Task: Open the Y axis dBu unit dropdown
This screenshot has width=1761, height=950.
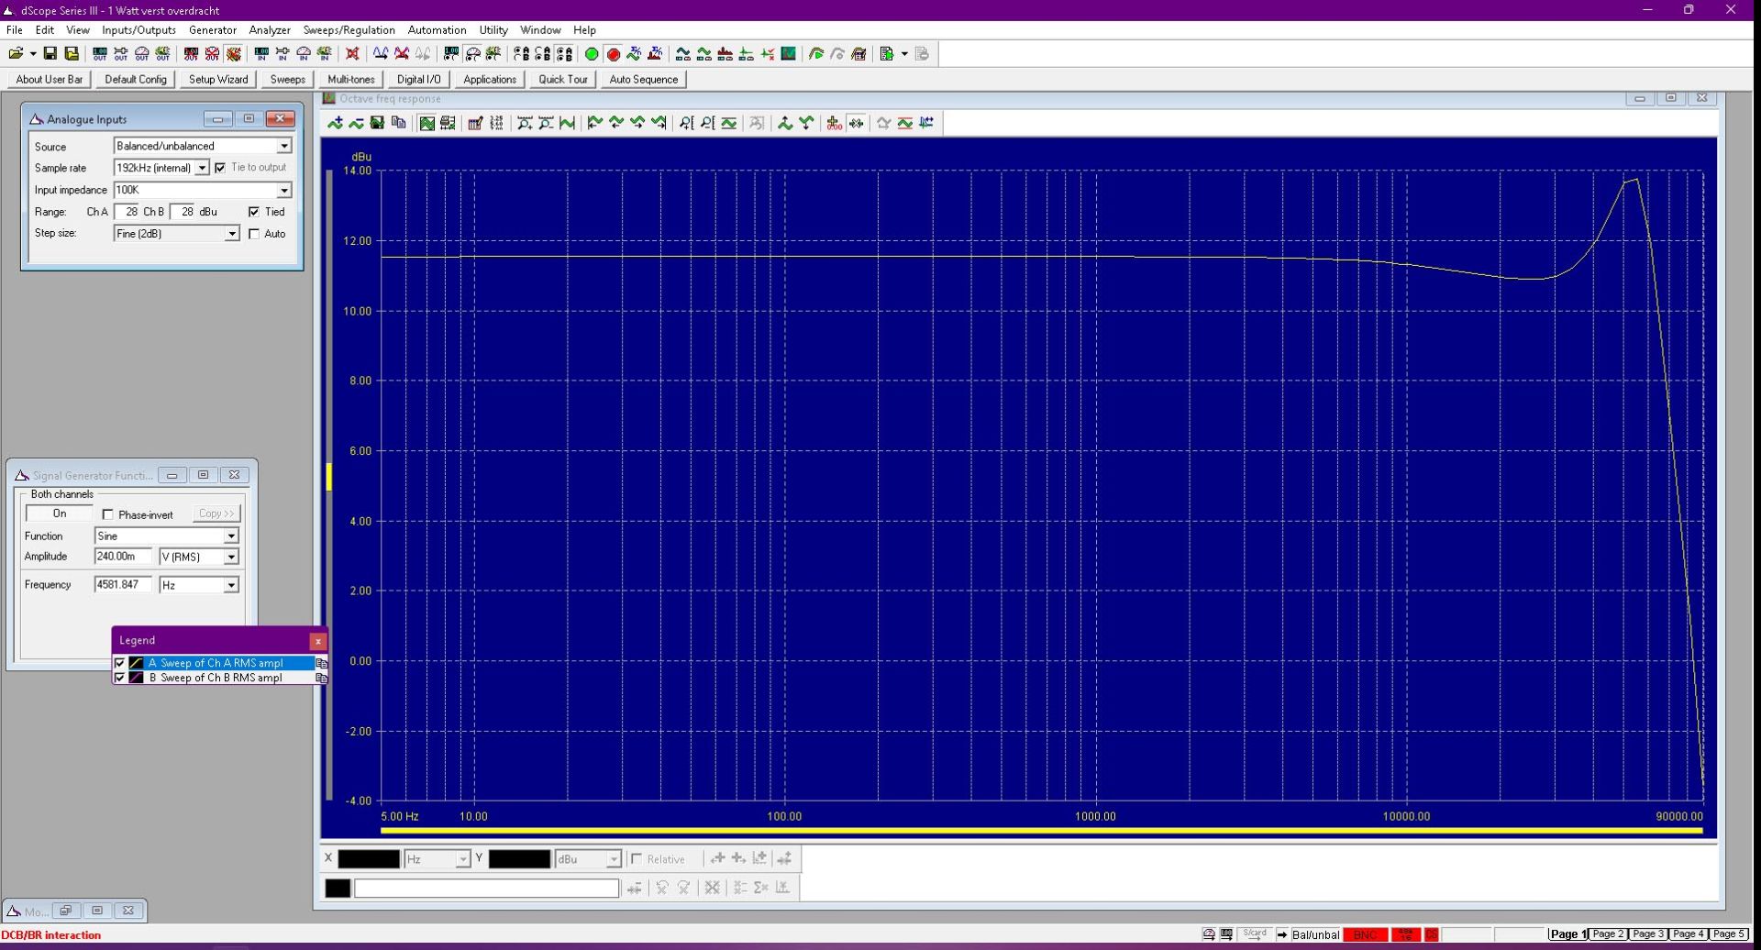Action: (x=614, y=859)
